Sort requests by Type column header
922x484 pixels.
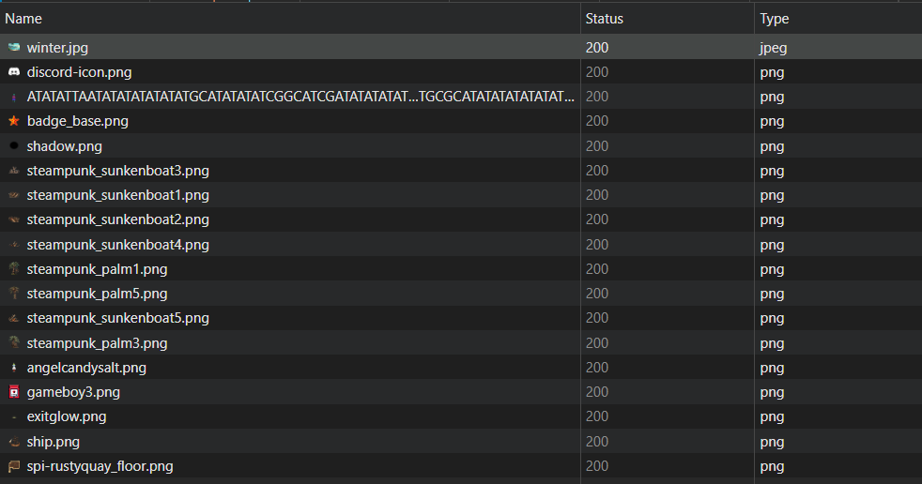(x=774, y=19)
